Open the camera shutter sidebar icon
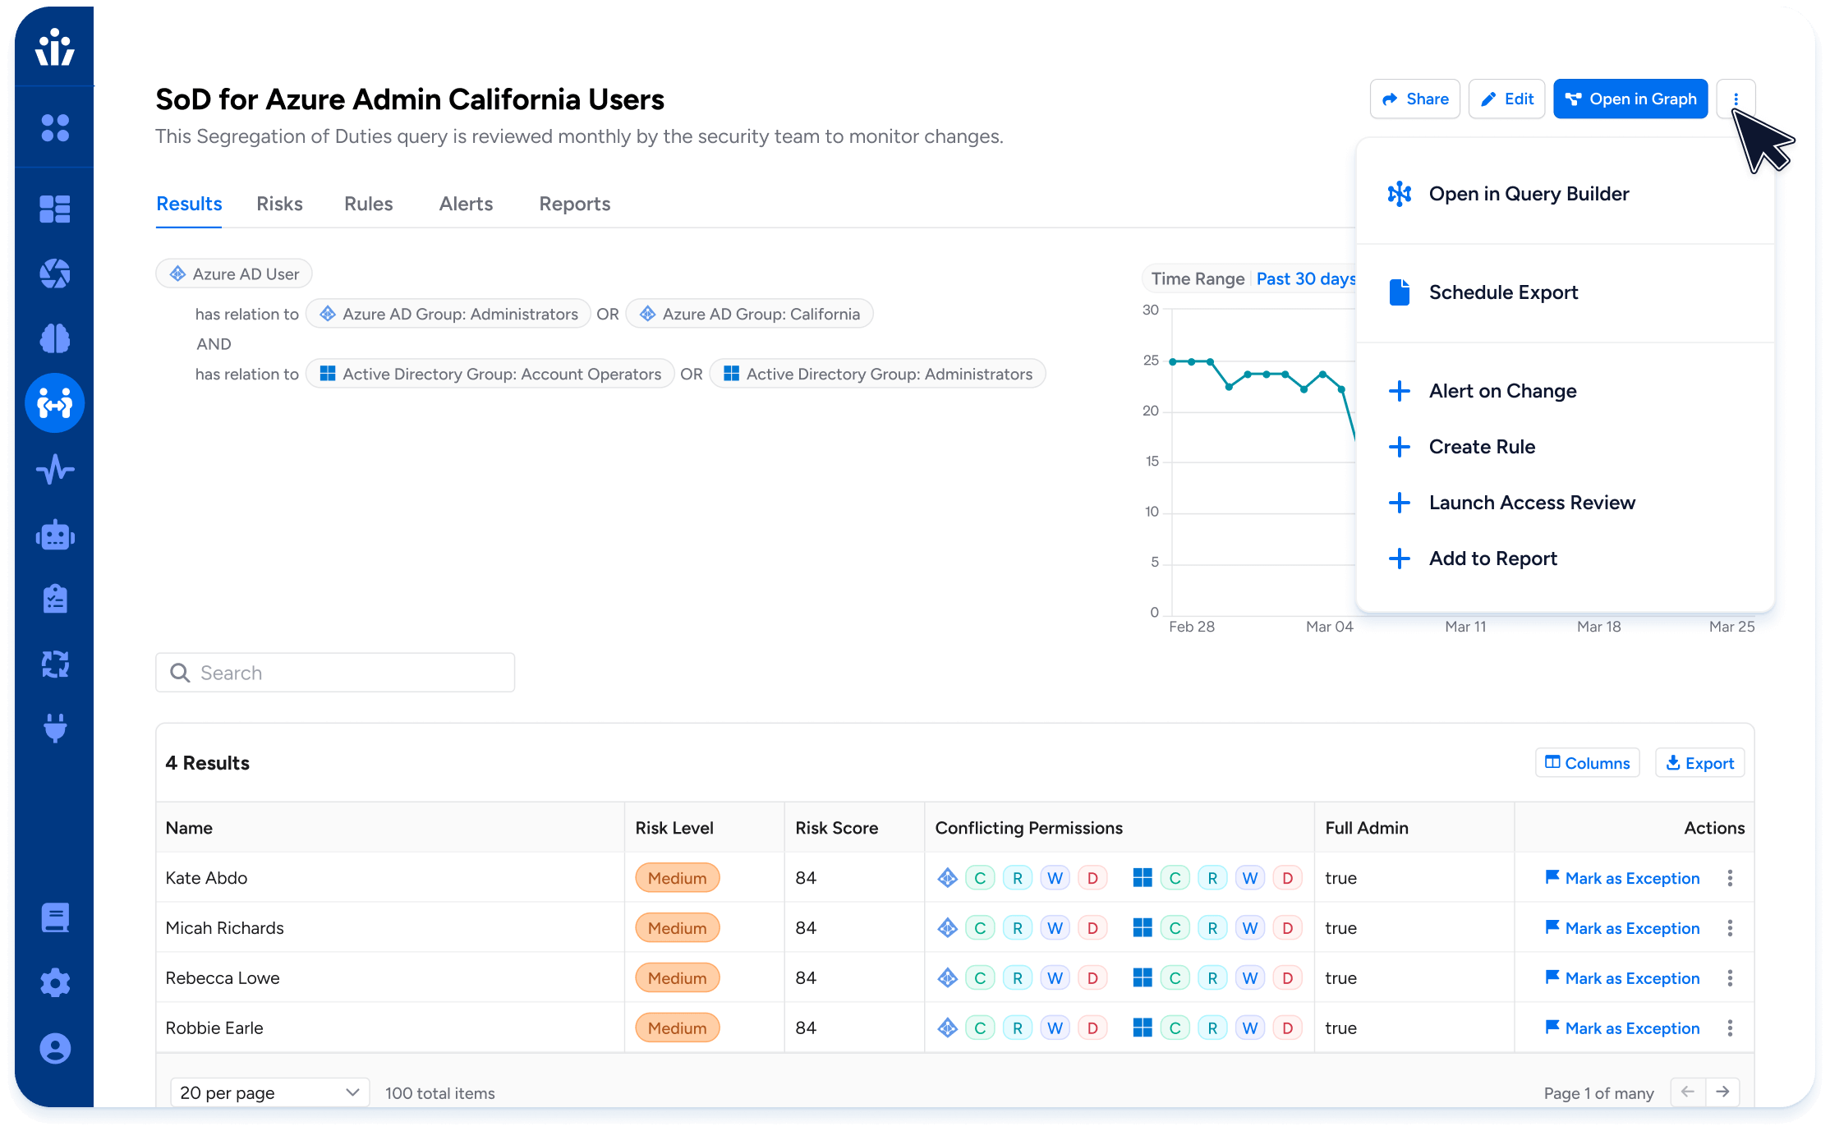1830x1131 pixels. point(54,274)
